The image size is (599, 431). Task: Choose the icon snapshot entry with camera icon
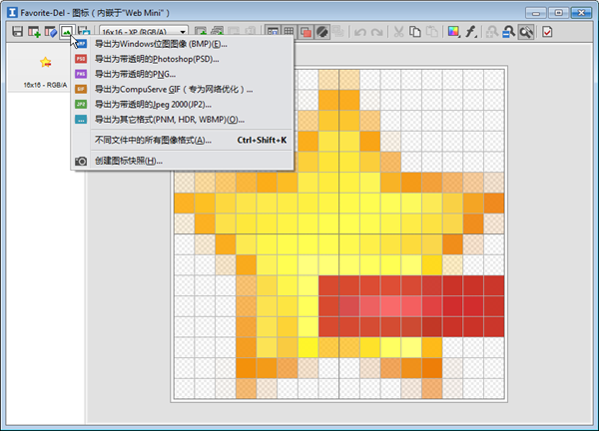click(x=183, y=161)
